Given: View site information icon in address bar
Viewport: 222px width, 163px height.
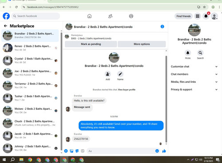Looking at the screenshot, I should coord(24,7).
